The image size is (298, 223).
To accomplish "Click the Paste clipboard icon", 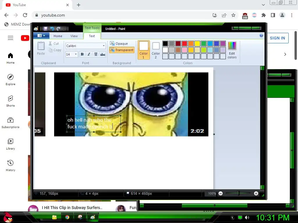I will click(41, 48).
